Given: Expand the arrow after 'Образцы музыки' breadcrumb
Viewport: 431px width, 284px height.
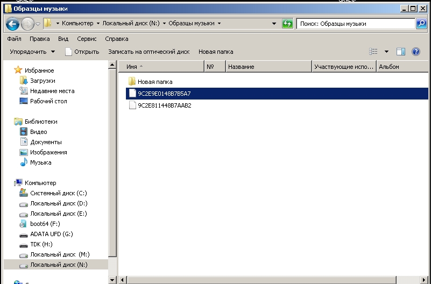Looking at the screenshot, I should [x=220, y=23].
